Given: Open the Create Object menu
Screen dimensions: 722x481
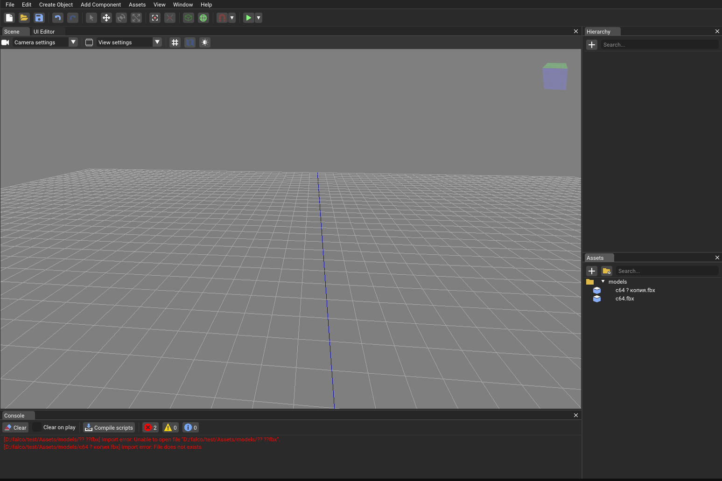Looking at the screenshot, I should 56,5.
